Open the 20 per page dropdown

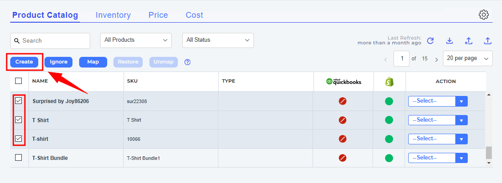pyautogui.click(x=467, y=58)
